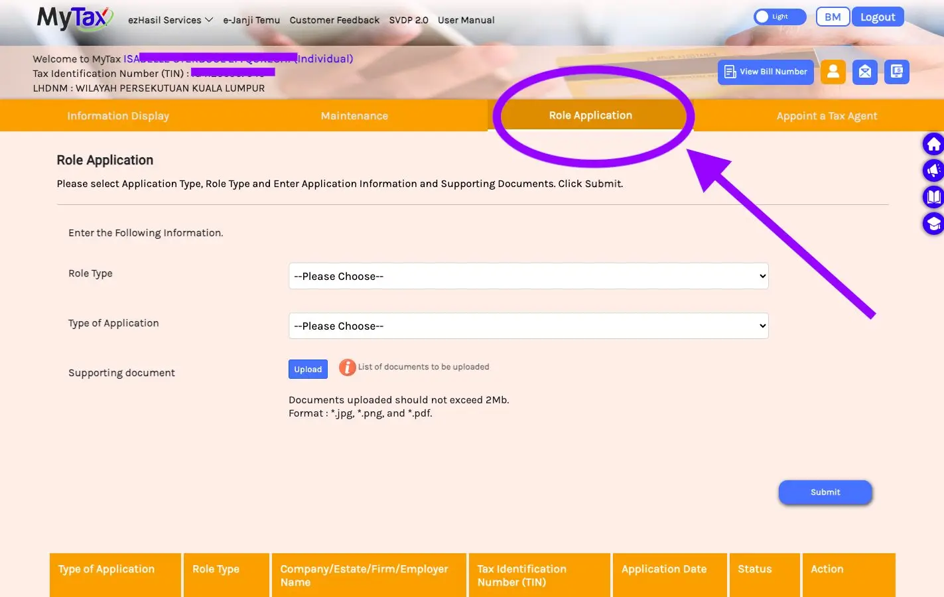
Task: Click the Upload button
Action: point(308,369)
